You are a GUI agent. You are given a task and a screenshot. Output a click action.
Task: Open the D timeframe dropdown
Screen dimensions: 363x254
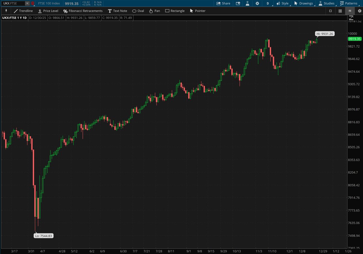[267, 4]
